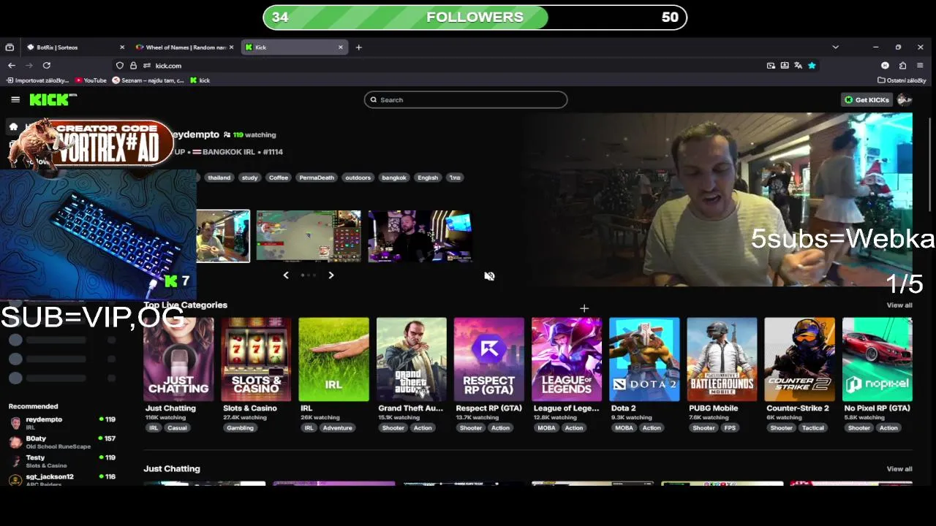Screen dimensions: 936x526
Task: Open the Importovat záložky bookmark
Action: pos(37,80)
